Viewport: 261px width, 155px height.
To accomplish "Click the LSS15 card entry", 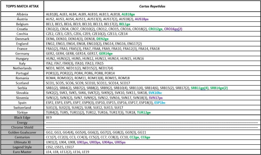I will click(59, 147).
